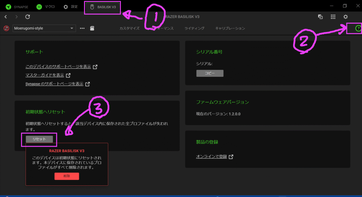362x197 pixels.
Task: Click RAZER BASILISK V3 title in red popup
Action: [67, 151]
